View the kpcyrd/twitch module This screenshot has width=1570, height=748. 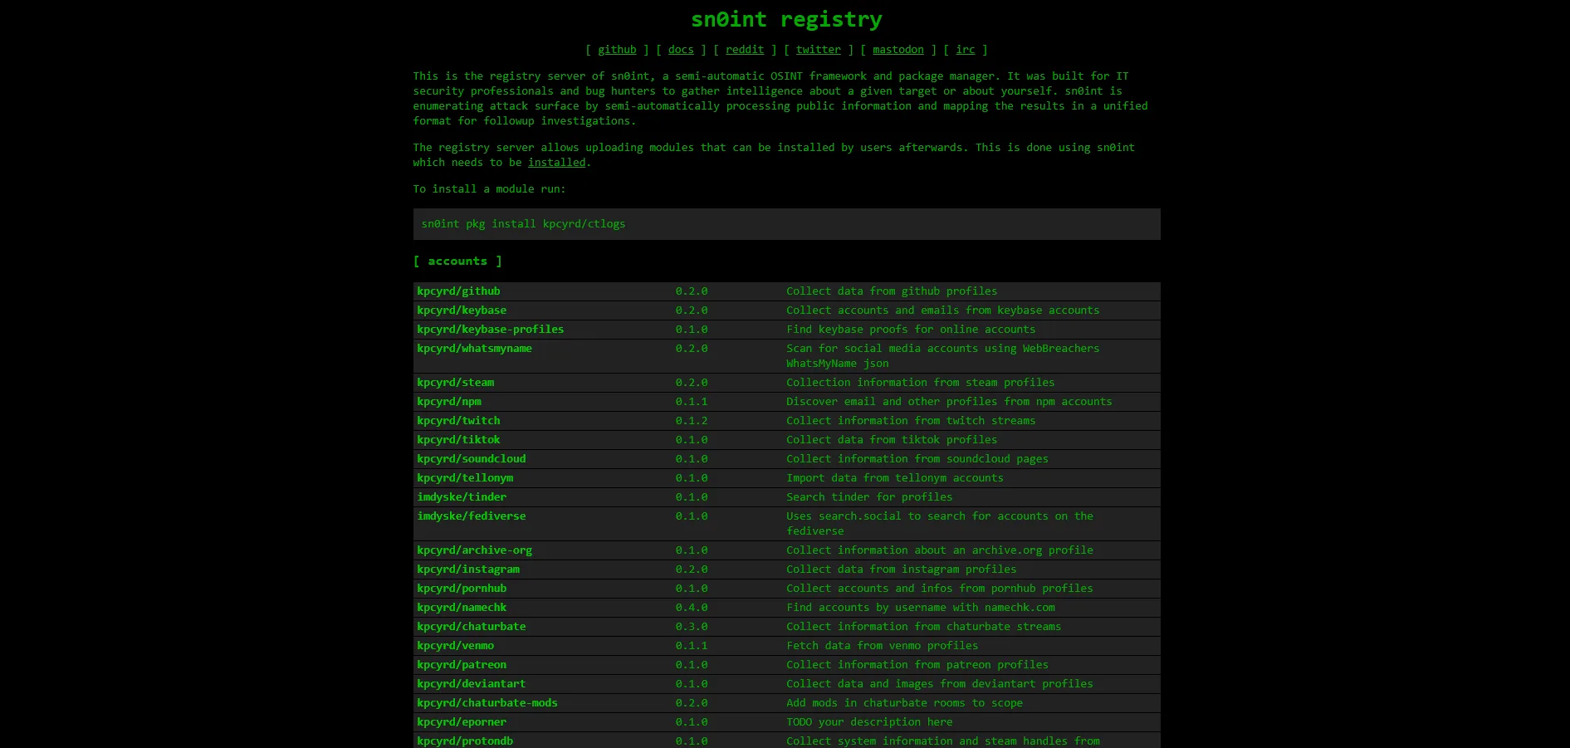coord(458,421)
